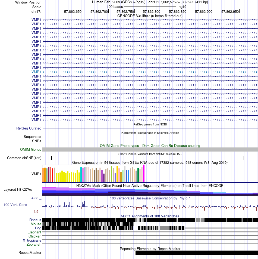Screen dimensions: 258x259
Task: Click the Human Feb. 2009 (GRCh37/hg19) assembly text
Action: coord(118,2)
